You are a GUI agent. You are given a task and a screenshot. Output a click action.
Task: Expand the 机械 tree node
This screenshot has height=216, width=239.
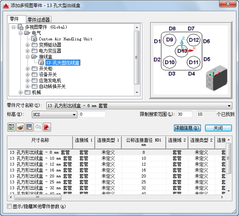coord(20,92)
